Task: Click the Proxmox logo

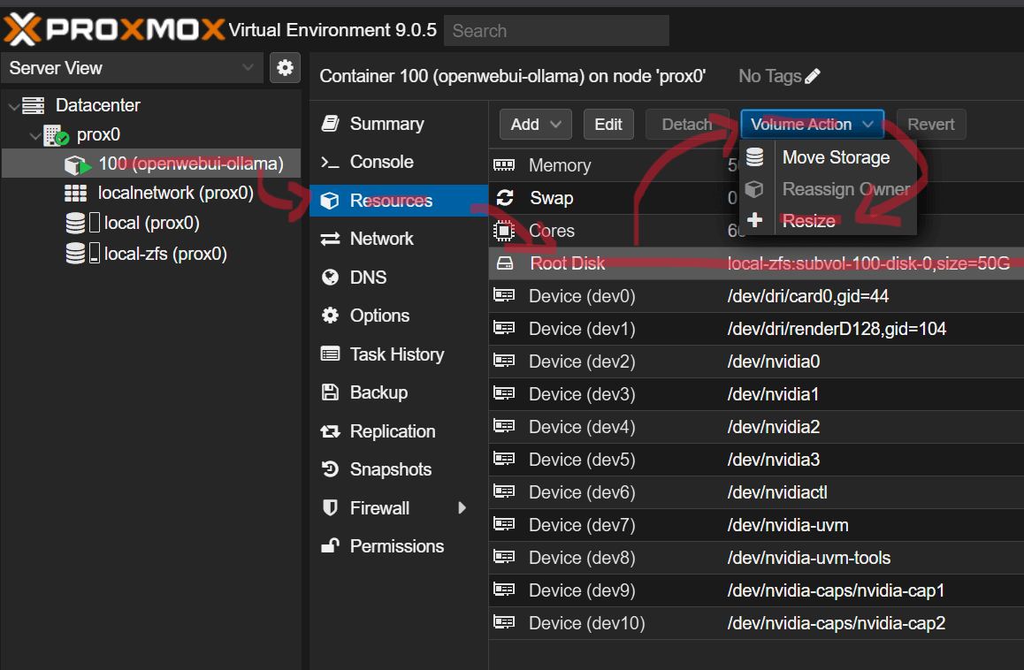Action: [x=113, y=30]
